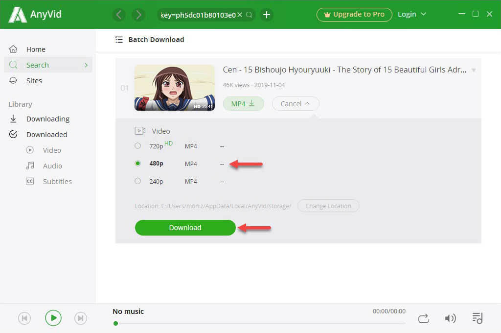Viewport: 501px width, 333px height.
Task: Open the playlist queue icon
Action: [x=478, y=318]
